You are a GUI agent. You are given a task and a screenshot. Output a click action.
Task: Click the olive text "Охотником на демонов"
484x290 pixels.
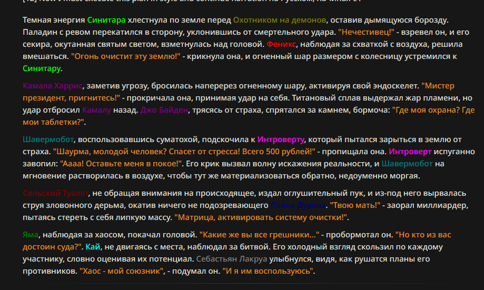279,20
